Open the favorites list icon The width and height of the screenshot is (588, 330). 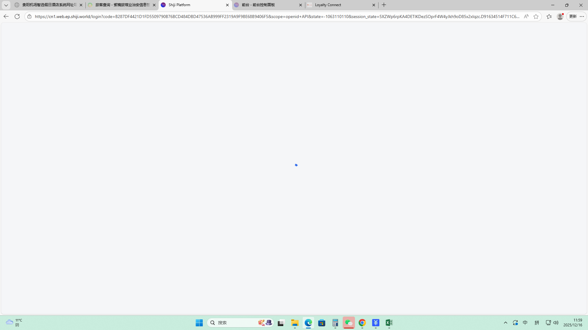(549, 16)
